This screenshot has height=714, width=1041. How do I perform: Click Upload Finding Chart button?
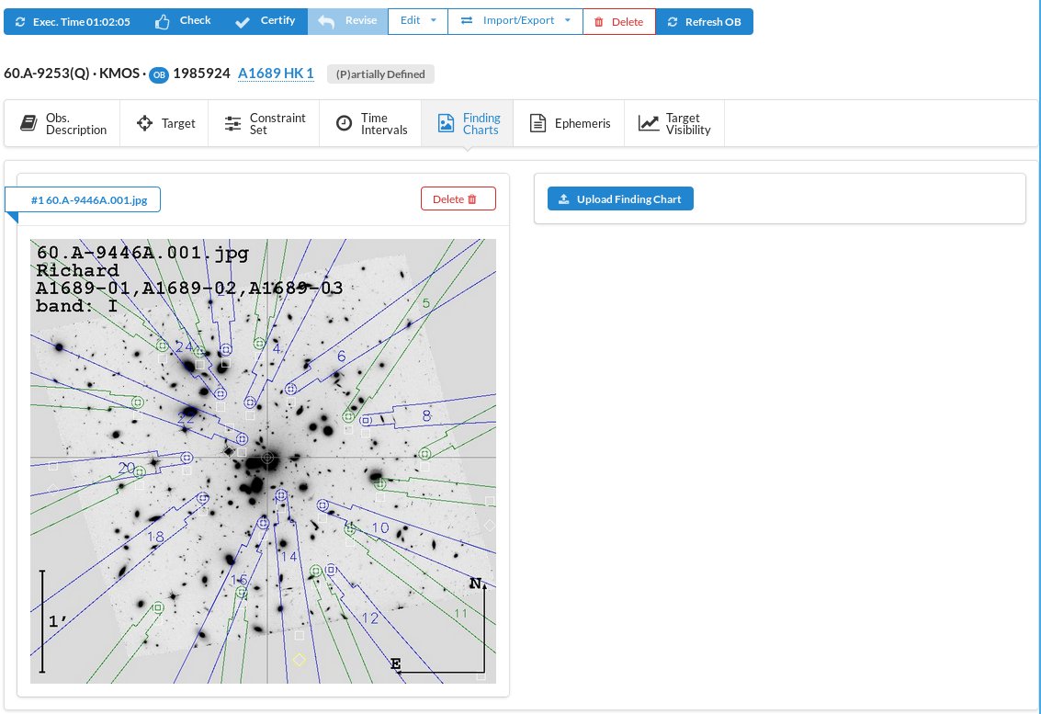(620, 199)
